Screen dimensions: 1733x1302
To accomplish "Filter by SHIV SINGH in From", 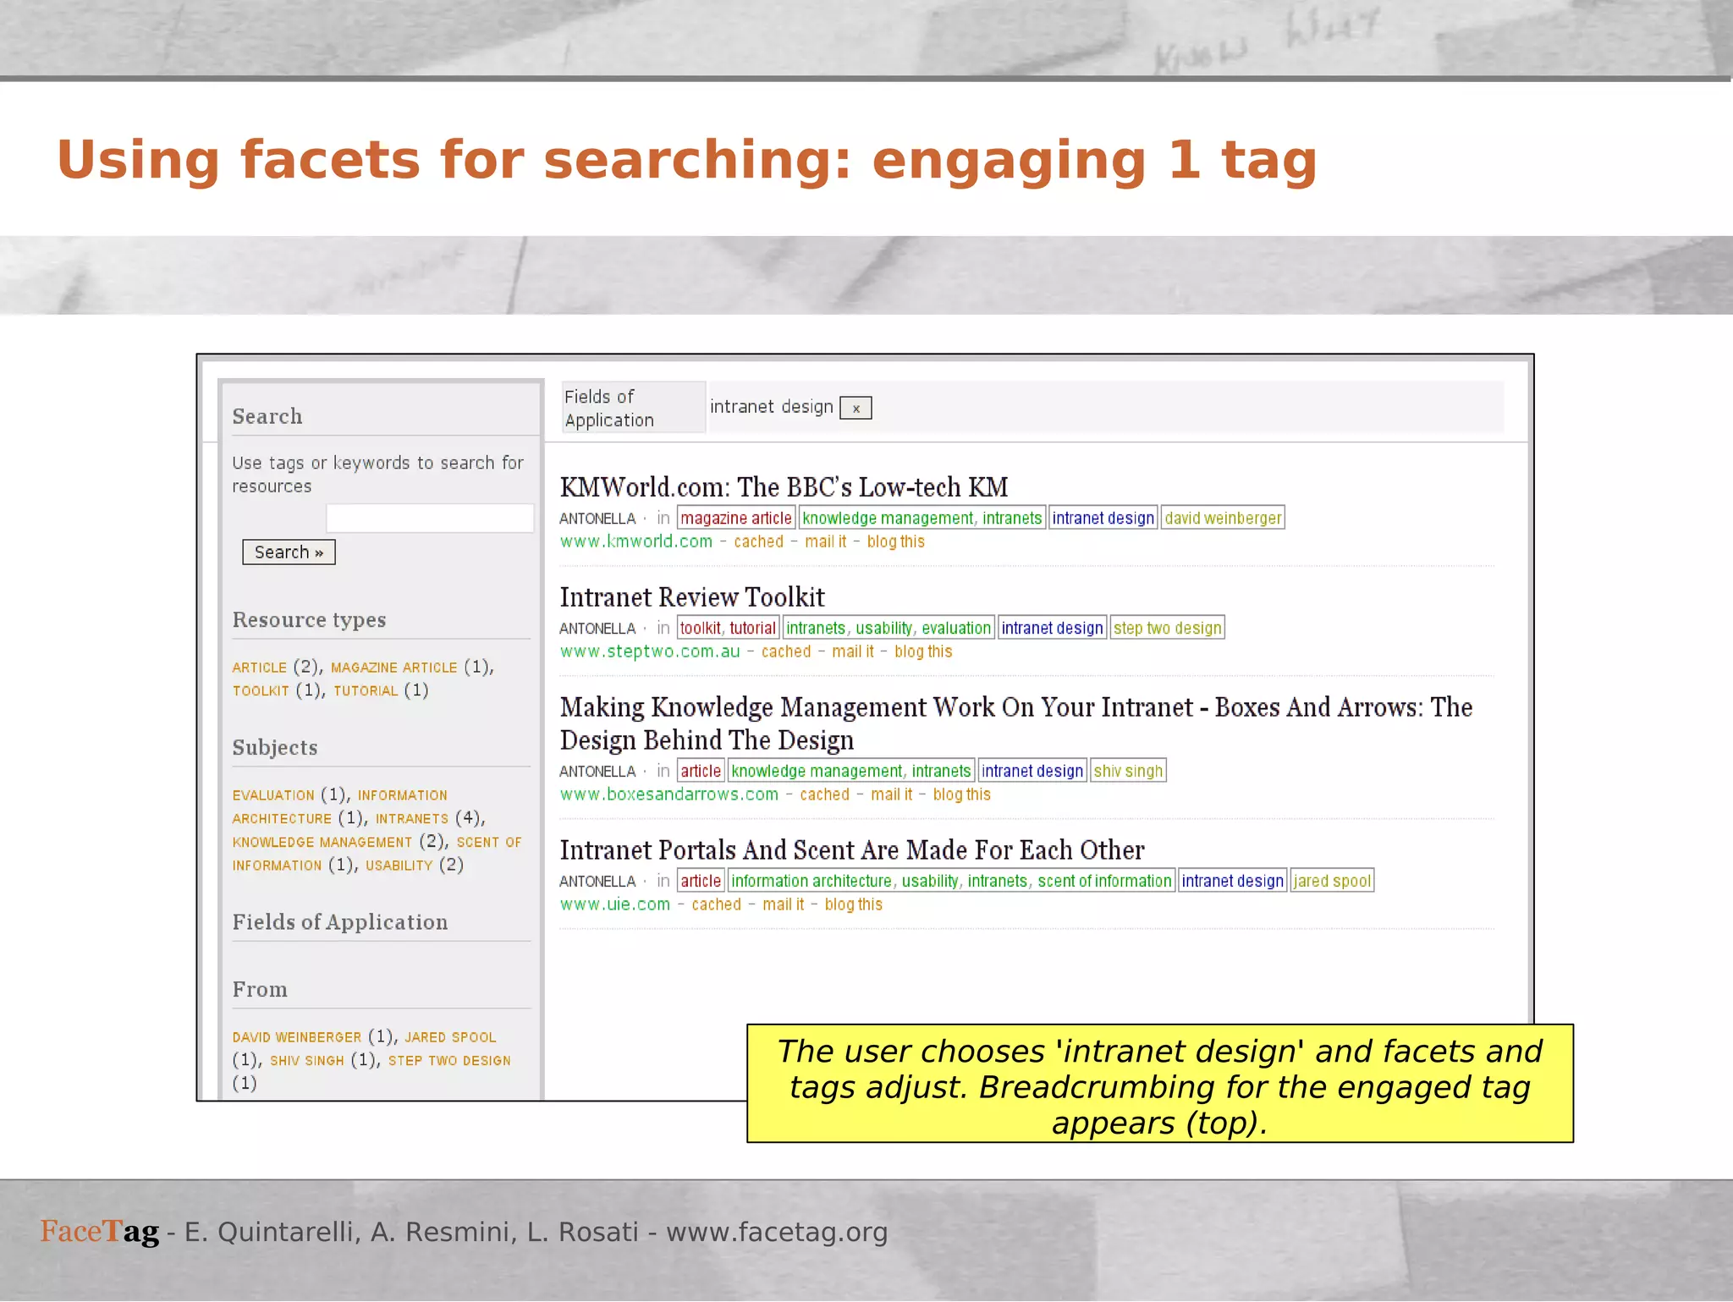I will (x=307, y=1061).
